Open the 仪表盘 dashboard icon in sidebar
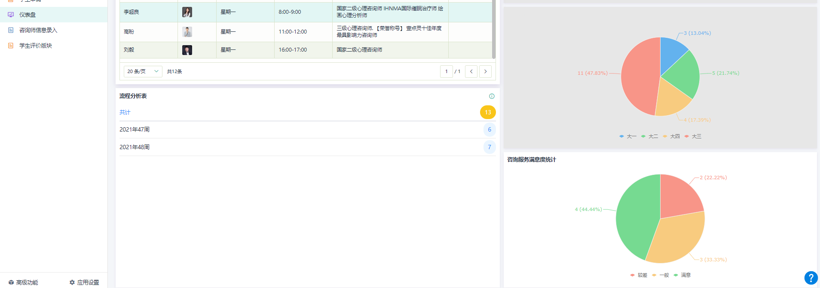 click(11, 15)
